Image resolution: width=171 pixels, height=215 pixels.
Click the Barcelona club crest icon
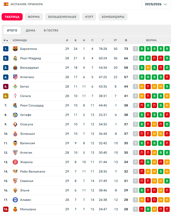coord(15,49)
